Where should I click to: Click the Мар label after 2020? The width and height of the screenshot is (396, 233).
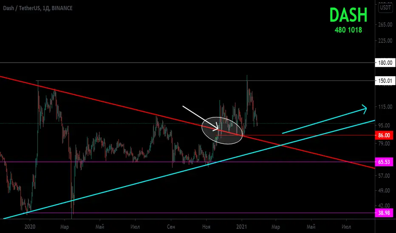click(65, 227)
